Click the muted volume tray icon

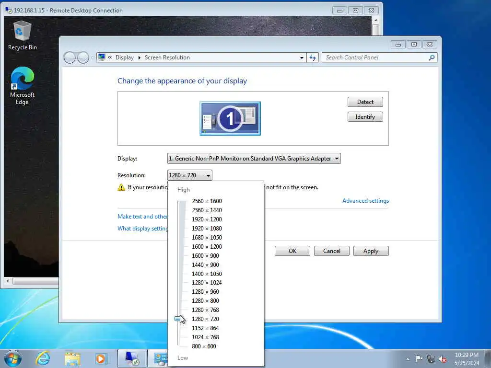(x=443, y=359)
